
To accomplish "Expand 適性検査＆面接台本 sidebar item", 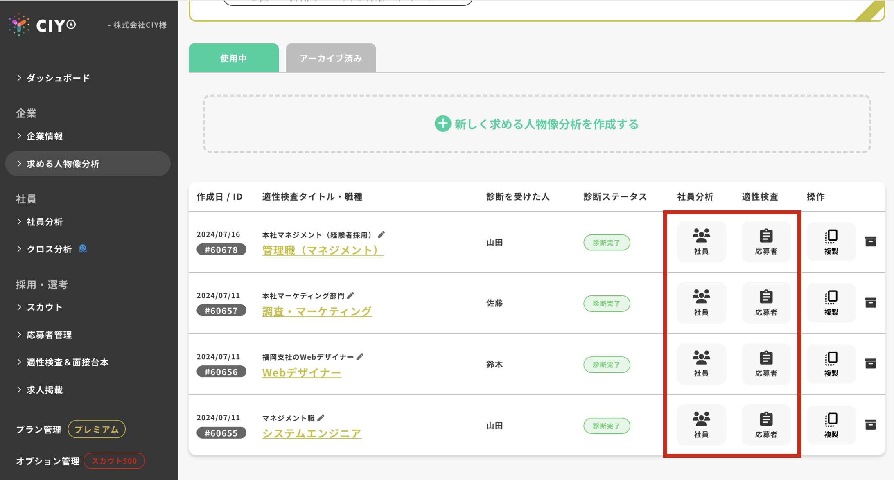I will point(67,362).
